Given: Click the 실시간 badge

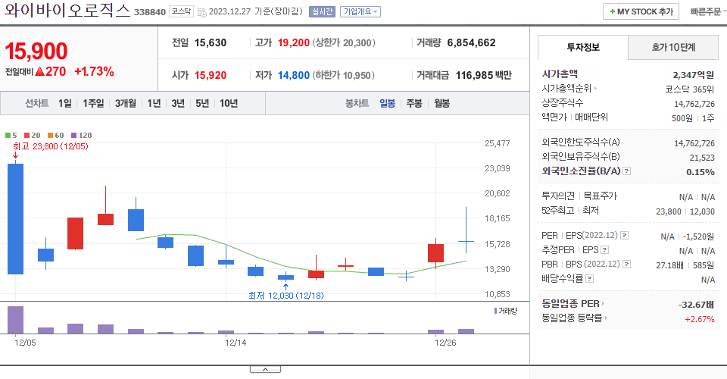Looking at the screenshot, I should (x=322, y=11).
